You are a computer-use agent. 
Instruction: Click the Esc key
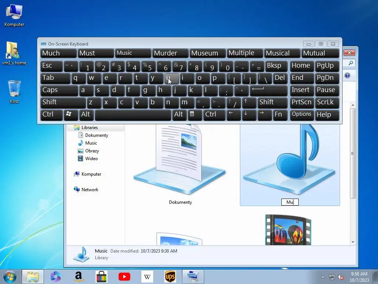[x=52, y=66]
